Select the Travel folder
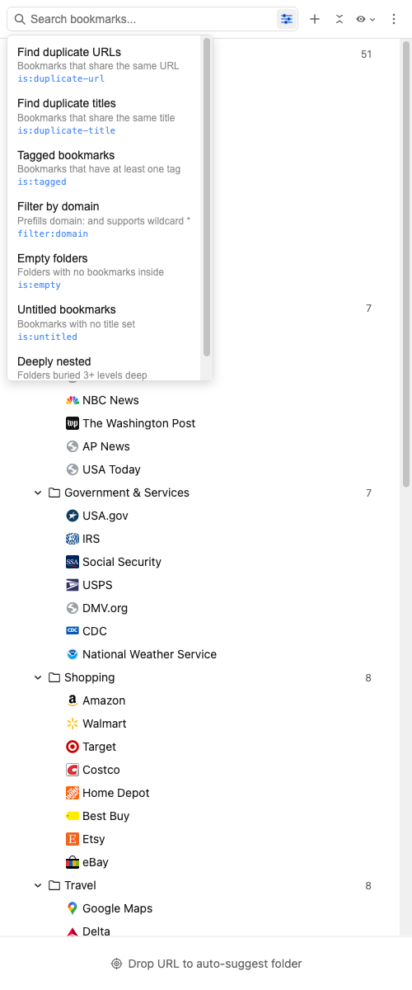The width and height of the screenshot is (412, 990). pyautogui.click(x=80, y=885)
